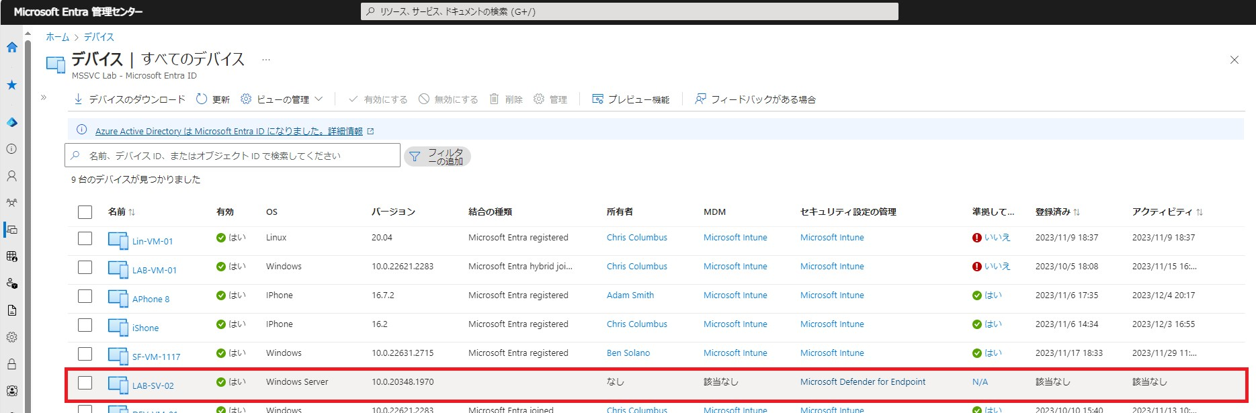This screenshot has height=413, width=1256.
Task: Open owner Chris Columbus in Lin-VM-01 row
Action: click(637, 237)
